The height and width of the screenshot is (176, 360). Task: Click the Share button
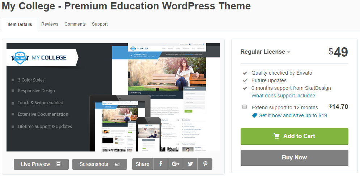(x=142, y=164)
